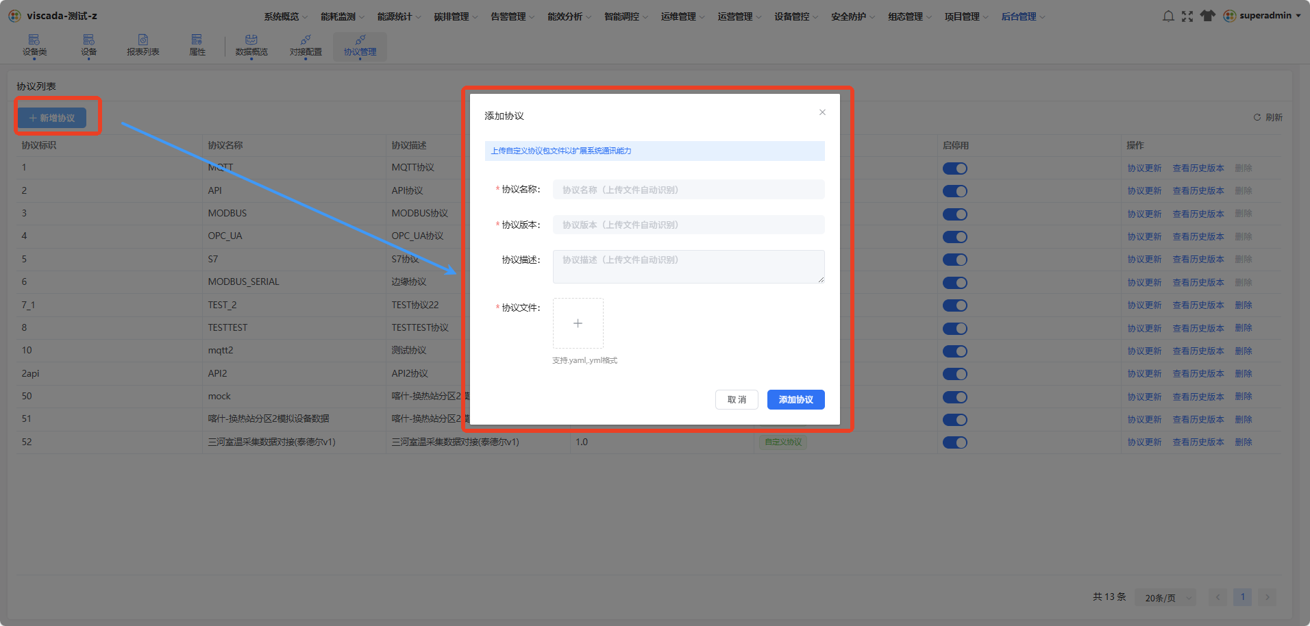The image size is (1310, 626).
Task: Click the 协议描述 textarea
Action: [689, 266]
